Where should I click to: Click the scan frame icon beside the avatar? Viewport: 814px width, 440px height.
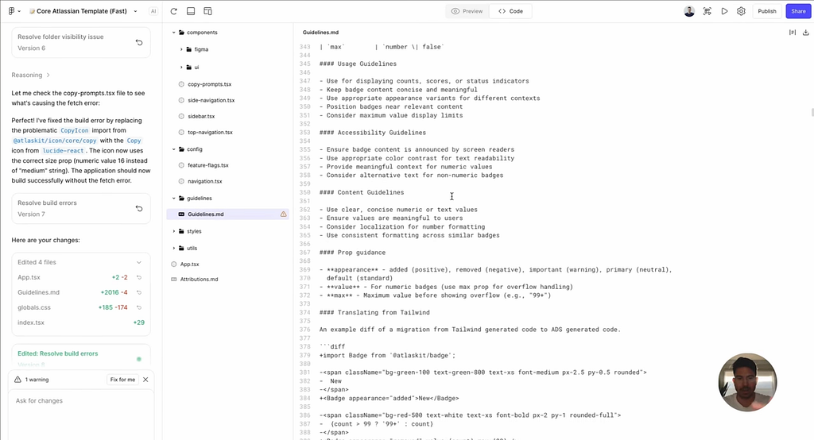(707, 11)
